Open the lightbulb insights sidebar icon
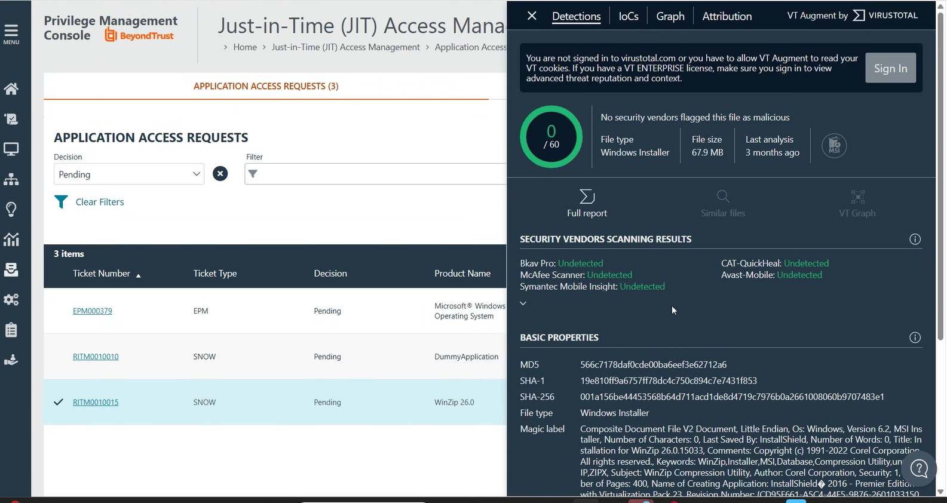This screenshot has width=947, height=503. 11,209
